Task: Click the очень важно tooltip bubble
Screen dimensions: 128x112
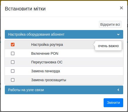Action: coord(108,46)
